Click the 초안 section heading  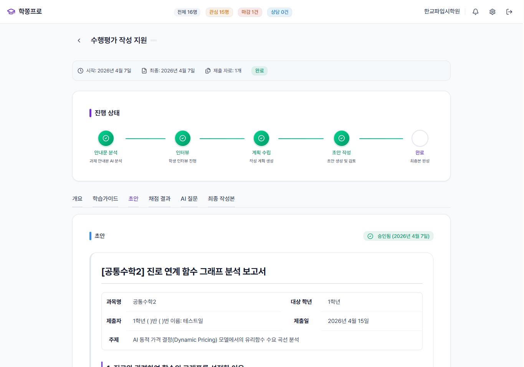(x=100, y=236)
